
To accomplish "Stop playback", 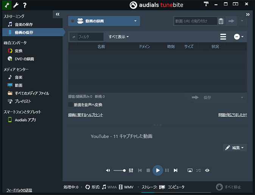I will tap(148, 170).
